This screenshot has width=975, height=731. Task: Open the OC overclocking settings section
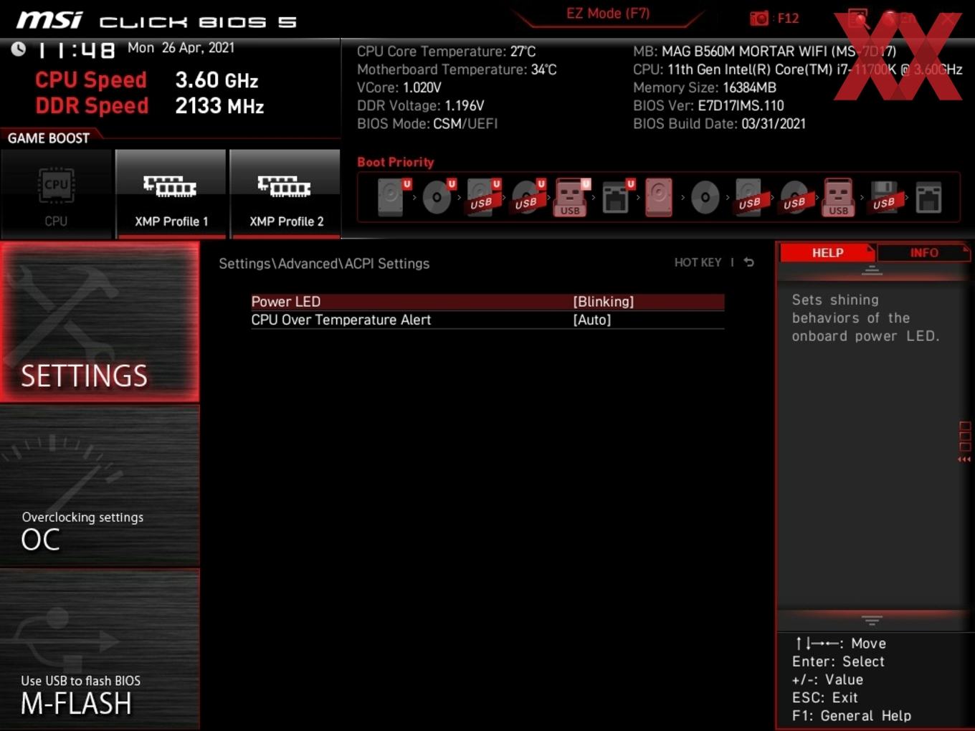point(100,487)
